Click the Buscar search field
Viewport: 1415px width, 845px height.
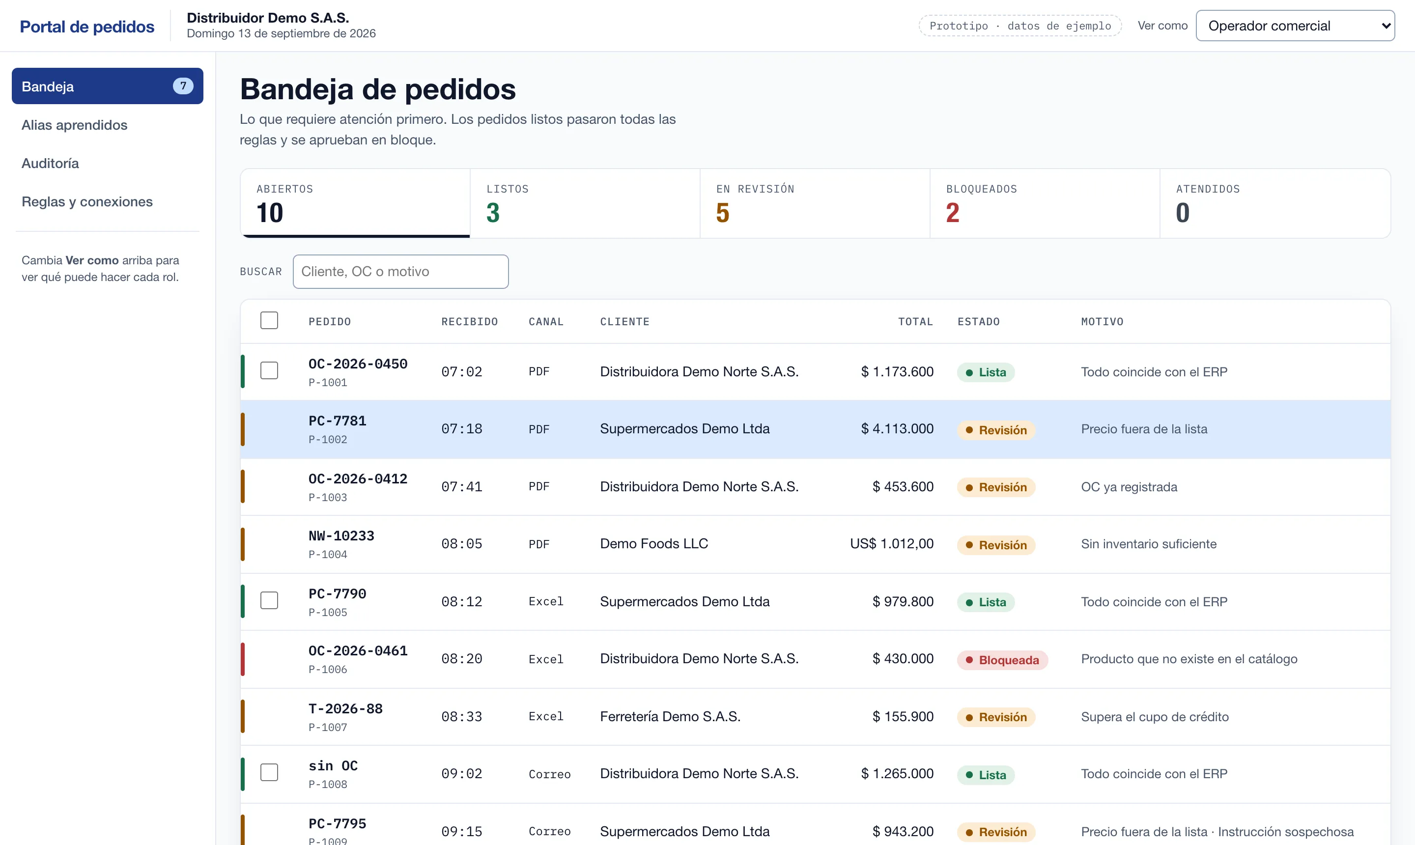pos(400,272)
